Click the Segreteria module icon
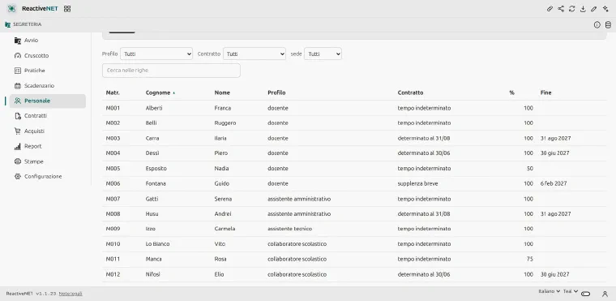616x301 pixels. [x=7, y=24]
